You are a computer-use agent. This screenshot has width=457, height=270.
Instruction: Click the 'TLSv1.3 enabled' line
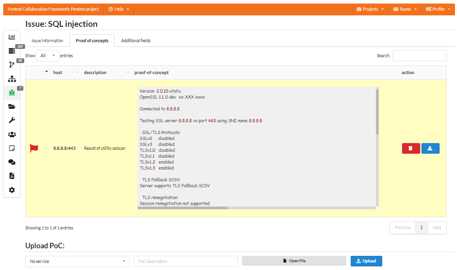[x=157, y=168]
